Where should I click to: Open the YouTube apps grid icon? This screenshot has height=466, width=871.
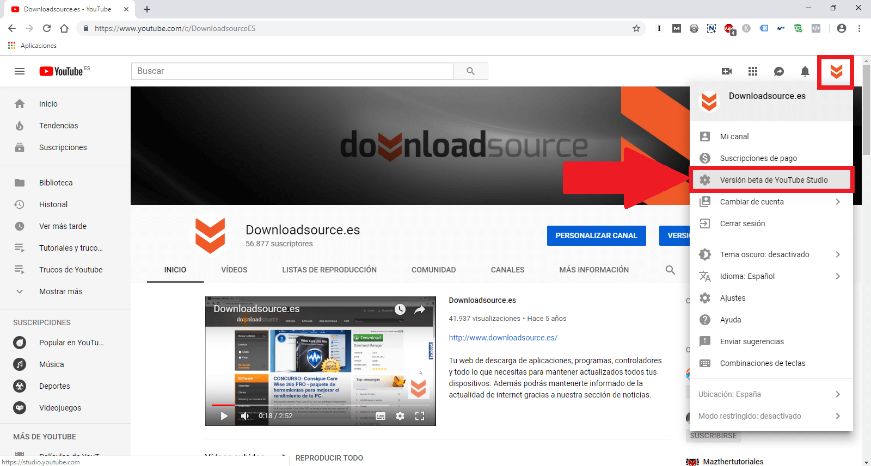[x=753, y=71]
